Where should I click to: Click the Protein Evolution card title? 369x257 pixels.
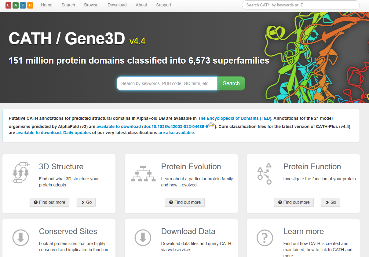pyautogui.click(x=191, y=167)
